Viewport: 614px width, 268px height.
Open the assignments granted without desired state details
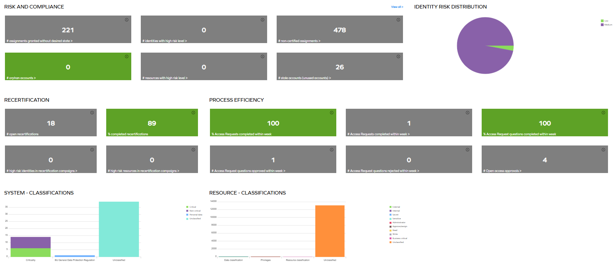tap(40, 41)
